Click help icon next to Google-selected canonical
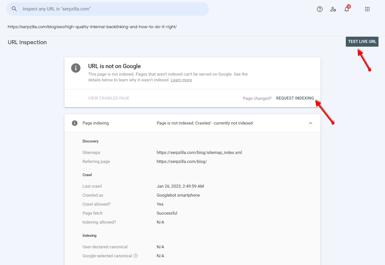The height and width of the screenshot is (265, 385). [136, 256]
